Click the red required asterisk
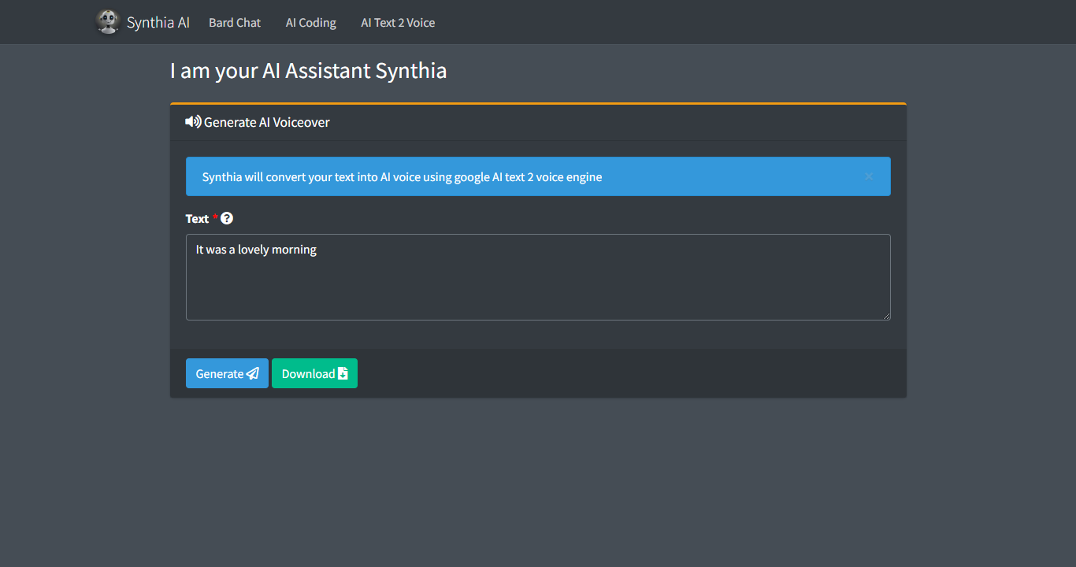This screenshot has width=1076, height=567. [215, 218]
